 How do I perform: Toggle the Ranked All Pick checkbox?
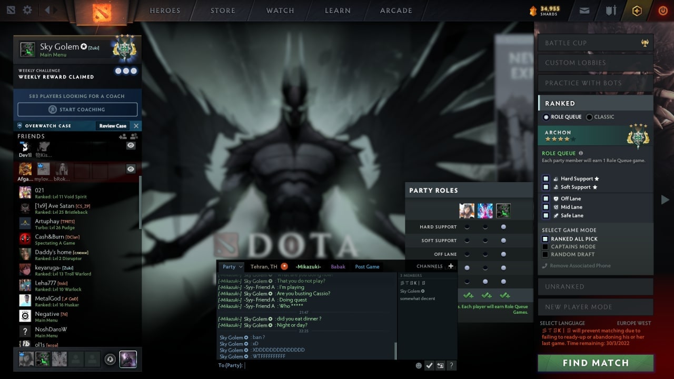click(546, 239)
